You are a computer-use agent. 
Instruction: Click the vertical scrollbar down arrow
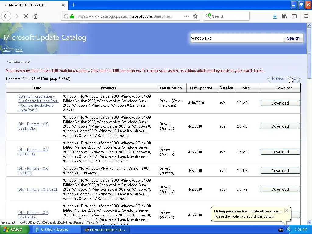coord(309,222)
